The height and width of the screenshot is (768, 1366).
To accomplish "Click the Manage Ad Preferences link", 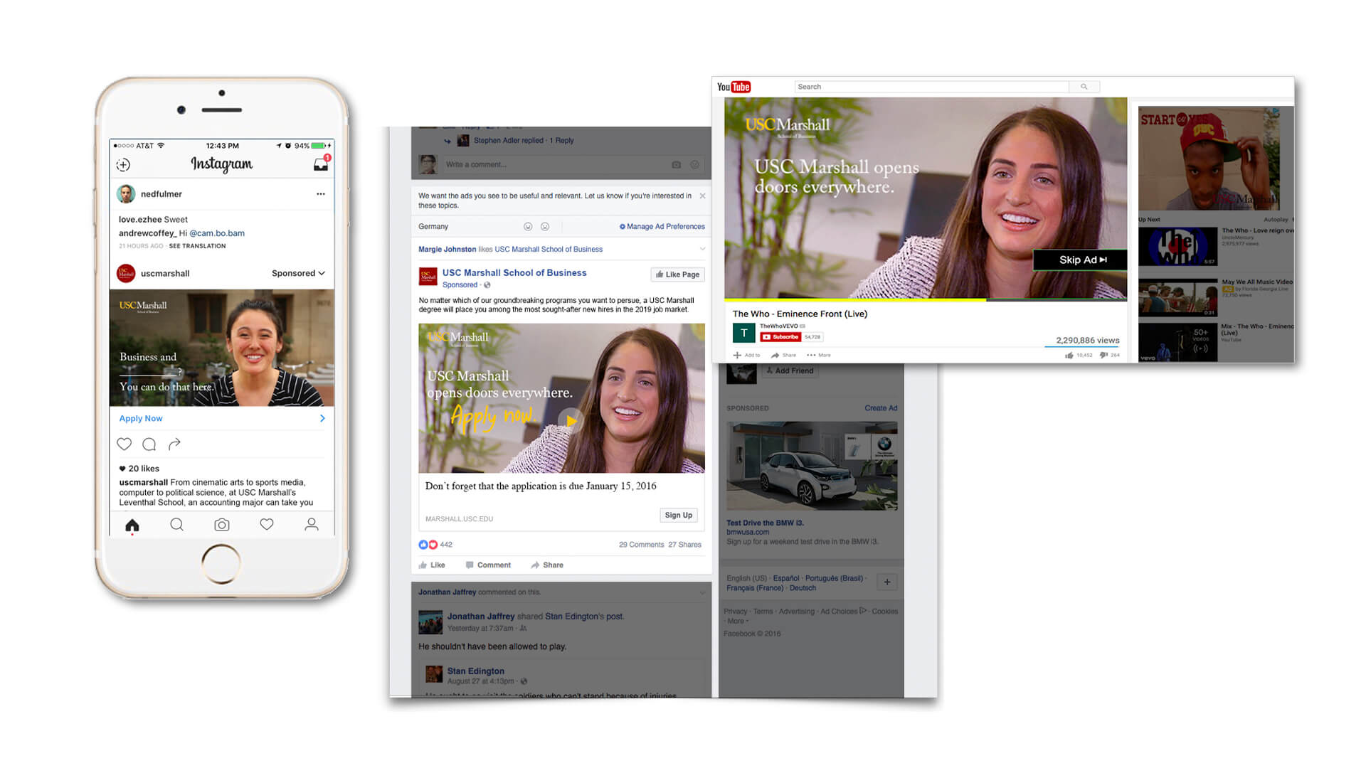I will [x=662, y=227].
